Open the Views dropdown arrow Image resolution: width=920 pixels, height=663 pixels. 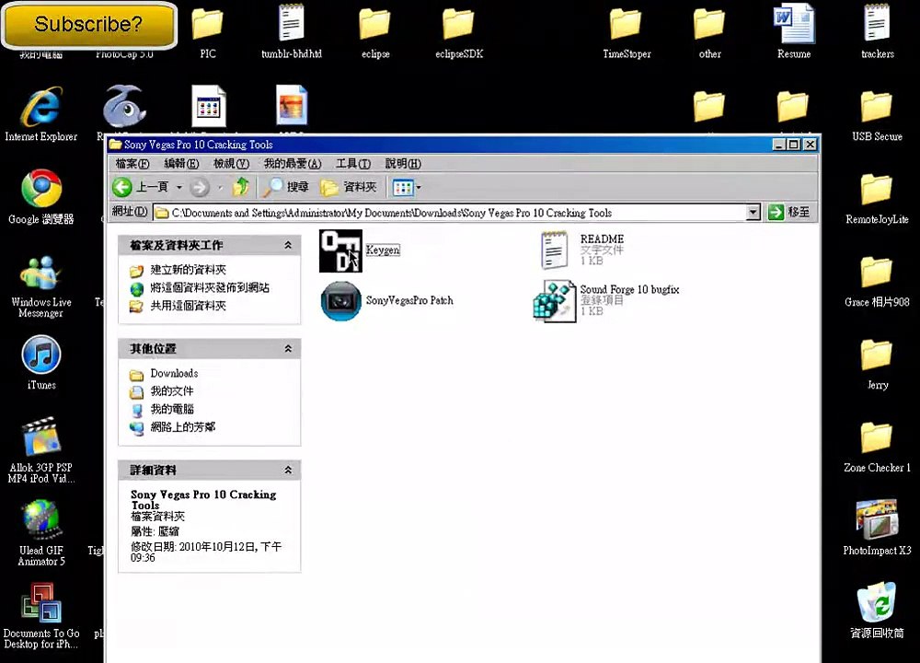[x=419, y=188]
